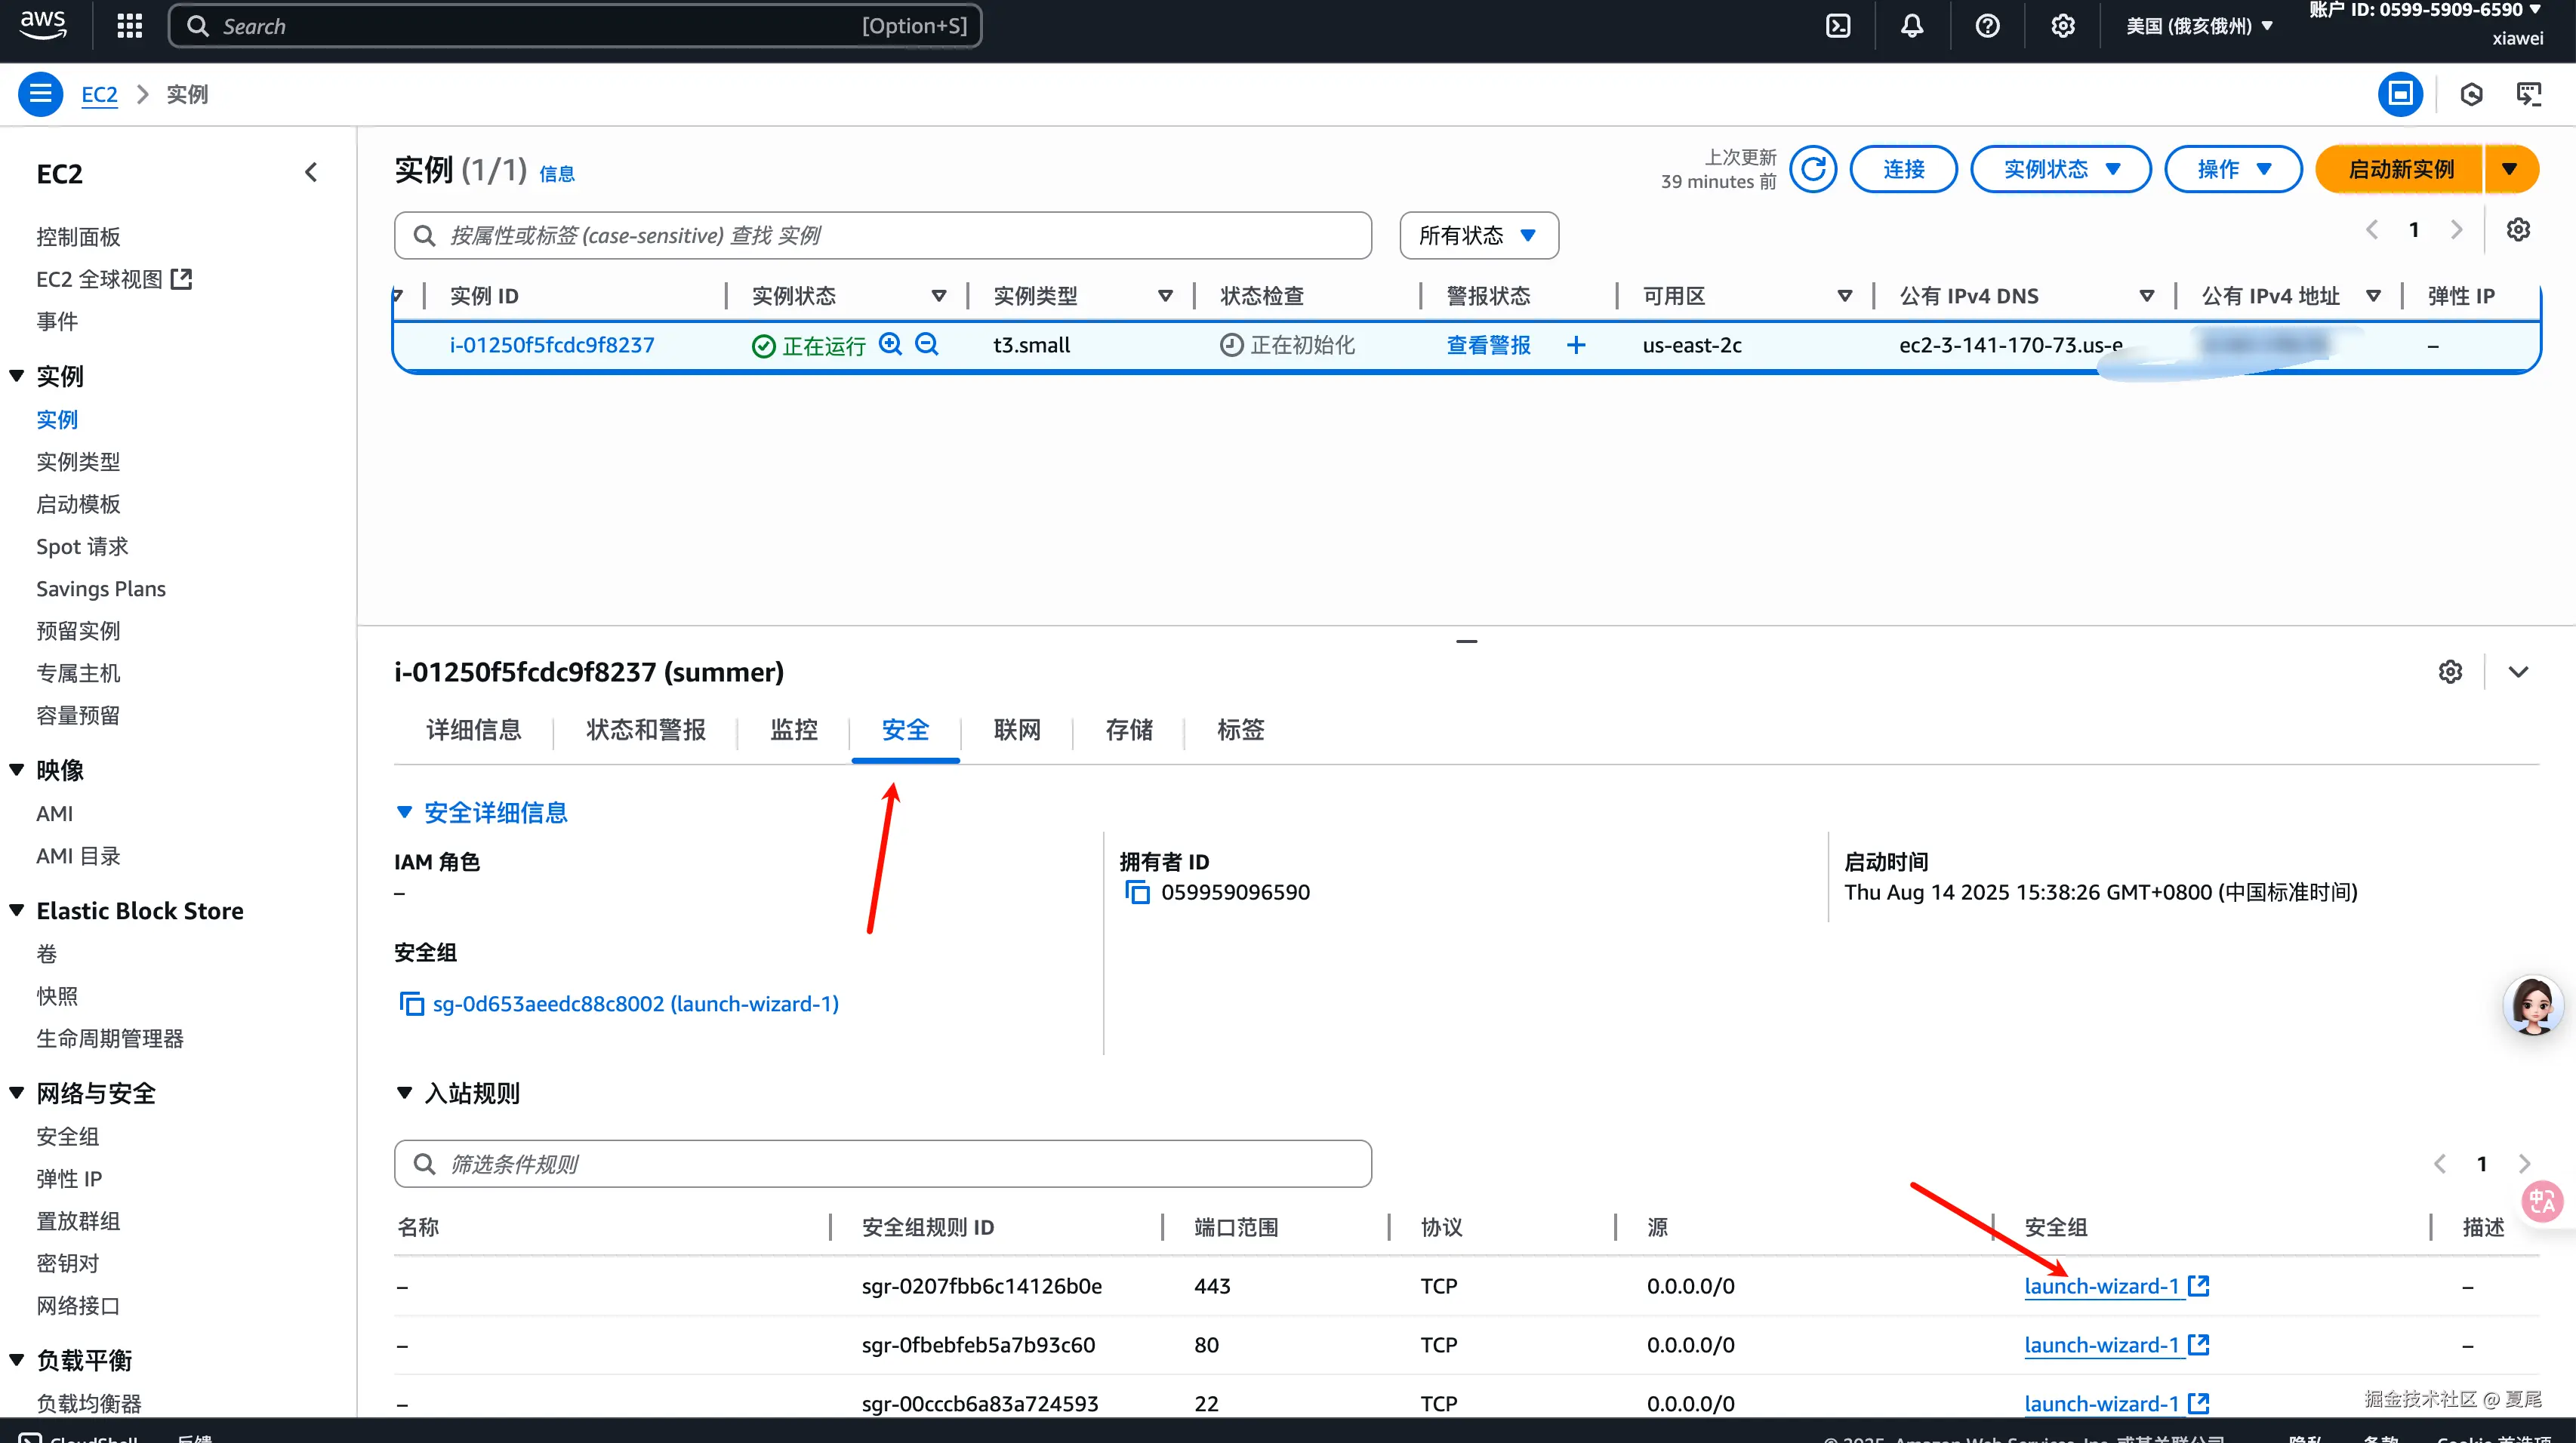Go to next page of instances
2576x1443 pixels.
2456,230
